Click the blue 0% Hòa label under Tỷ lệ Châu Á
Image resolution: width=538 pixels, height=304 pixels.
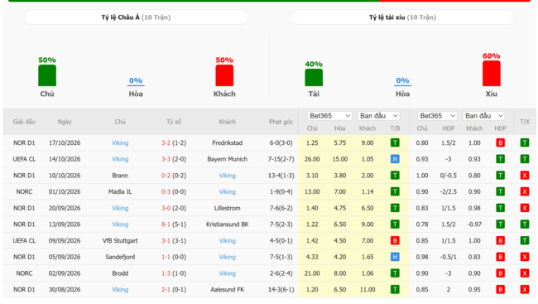[x=136, y=80]
